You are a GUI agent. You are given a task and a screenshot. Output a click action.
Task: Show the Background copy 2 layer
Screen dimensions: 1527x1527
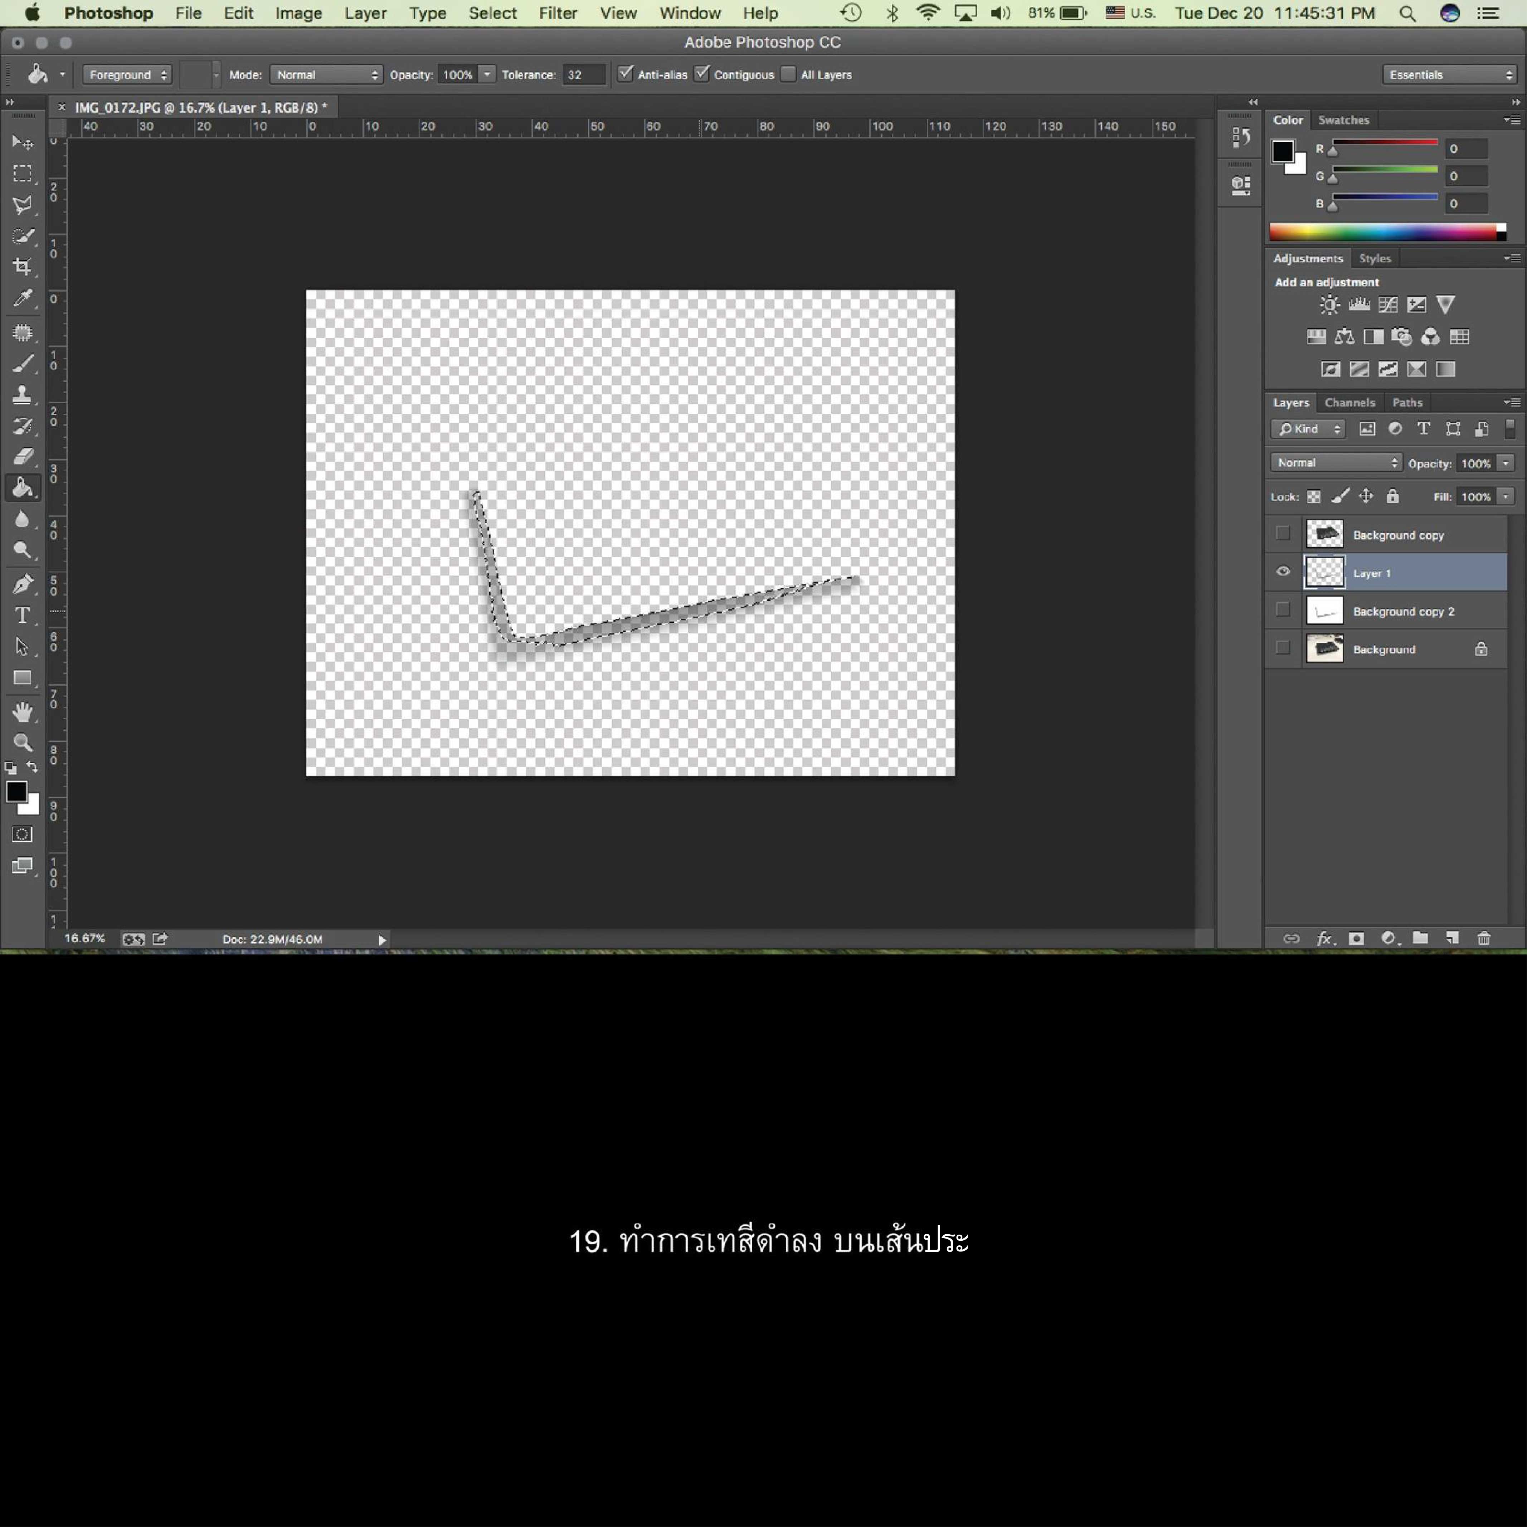pos(1283,609)
